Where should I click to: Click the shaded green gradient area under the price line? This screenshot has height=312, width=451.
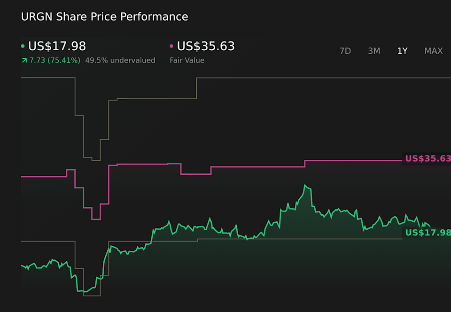282,263
